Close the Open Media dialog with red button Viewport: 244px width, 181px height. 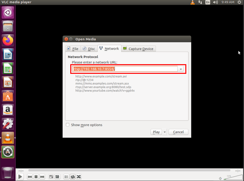[x=66, y=39]
